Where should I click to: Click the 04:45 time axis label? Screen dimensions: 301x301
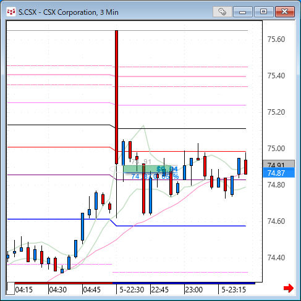click(92, 290)
